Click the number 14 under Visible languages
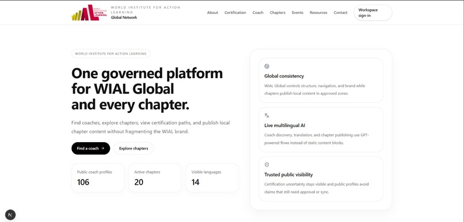This screenshot has width=464, height=222. (195, 182)
